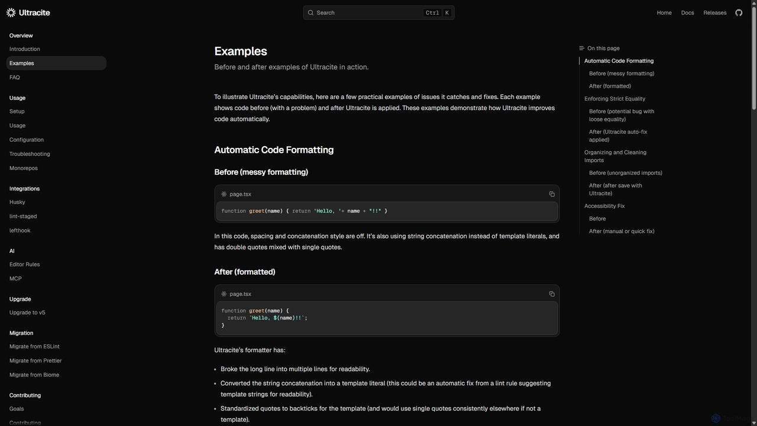This screenshot has height=426, width=757.
Task: Open the GitHub repository icon
Action: (739, 12)
